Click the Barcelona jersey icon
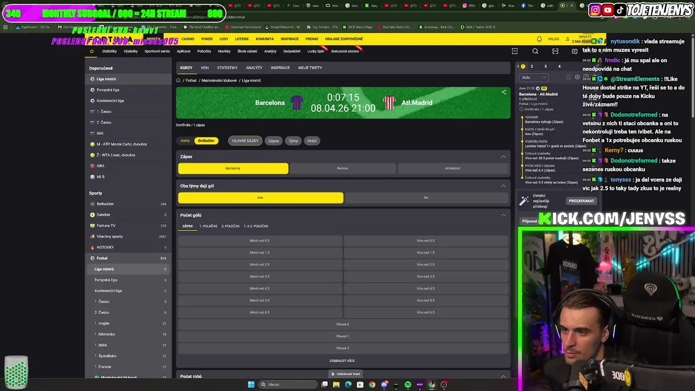The height and width of the screenshot is (391, 695). coord(296,103)
